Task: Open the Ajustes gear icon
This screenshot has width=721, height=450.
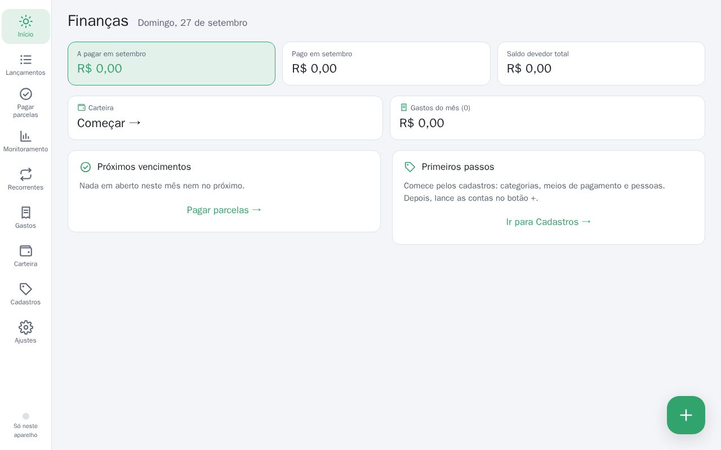Action: [x=26, y=327]
